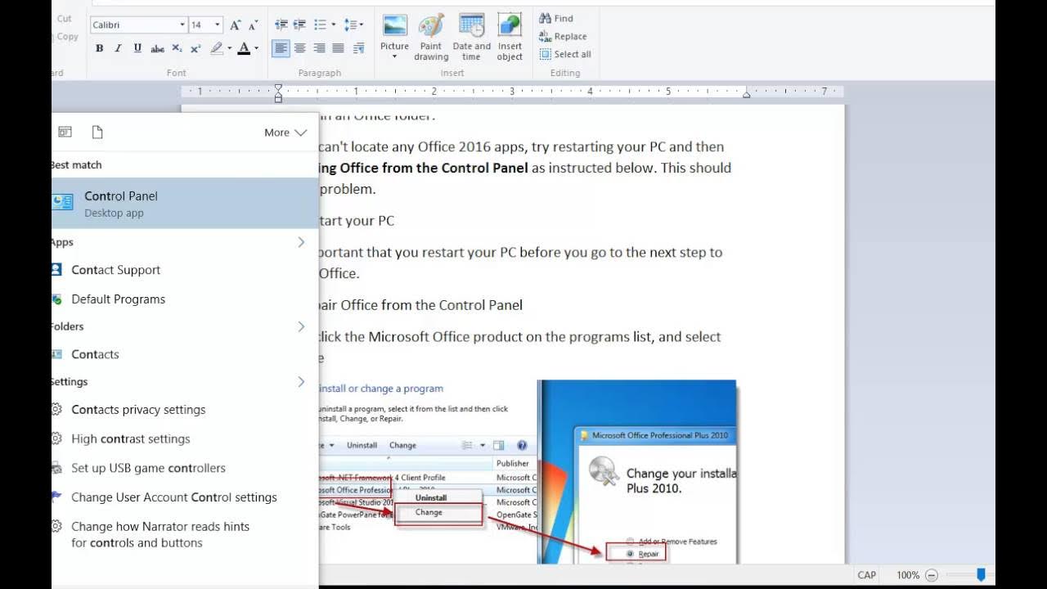Open Find in Editing group

[556, 18]
